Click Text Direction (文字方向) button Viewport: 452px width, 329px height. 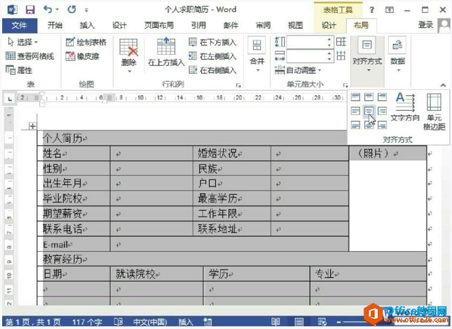tap(405, 107)
